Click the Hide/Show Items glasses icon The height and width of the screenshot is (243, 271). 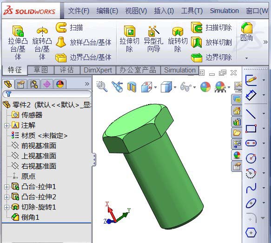point(185,86)
